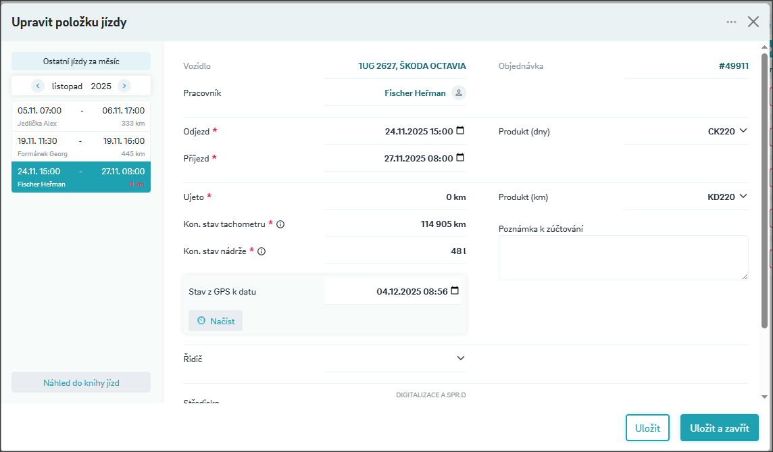Select the 19.11. Formánek Georg trip
773x452 pixels.
coord(81,146)
